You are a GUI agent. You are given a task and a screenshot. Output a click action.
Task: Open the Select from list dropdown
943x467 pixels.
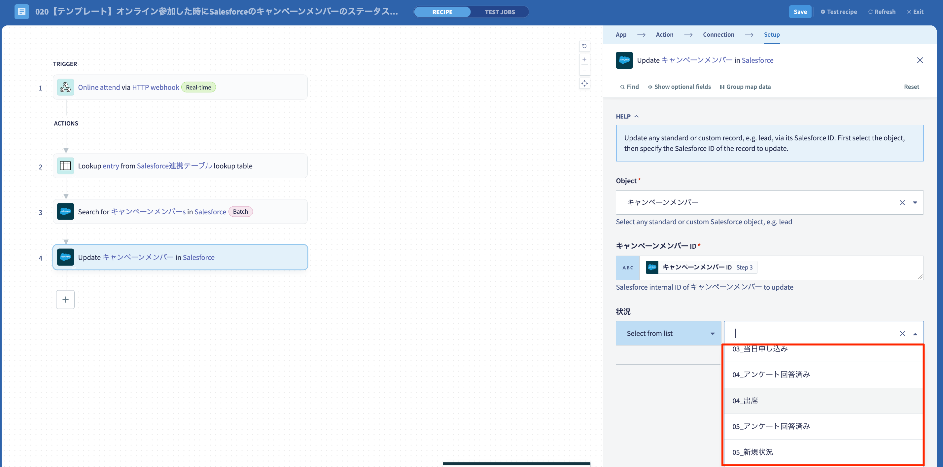[668, 333]
